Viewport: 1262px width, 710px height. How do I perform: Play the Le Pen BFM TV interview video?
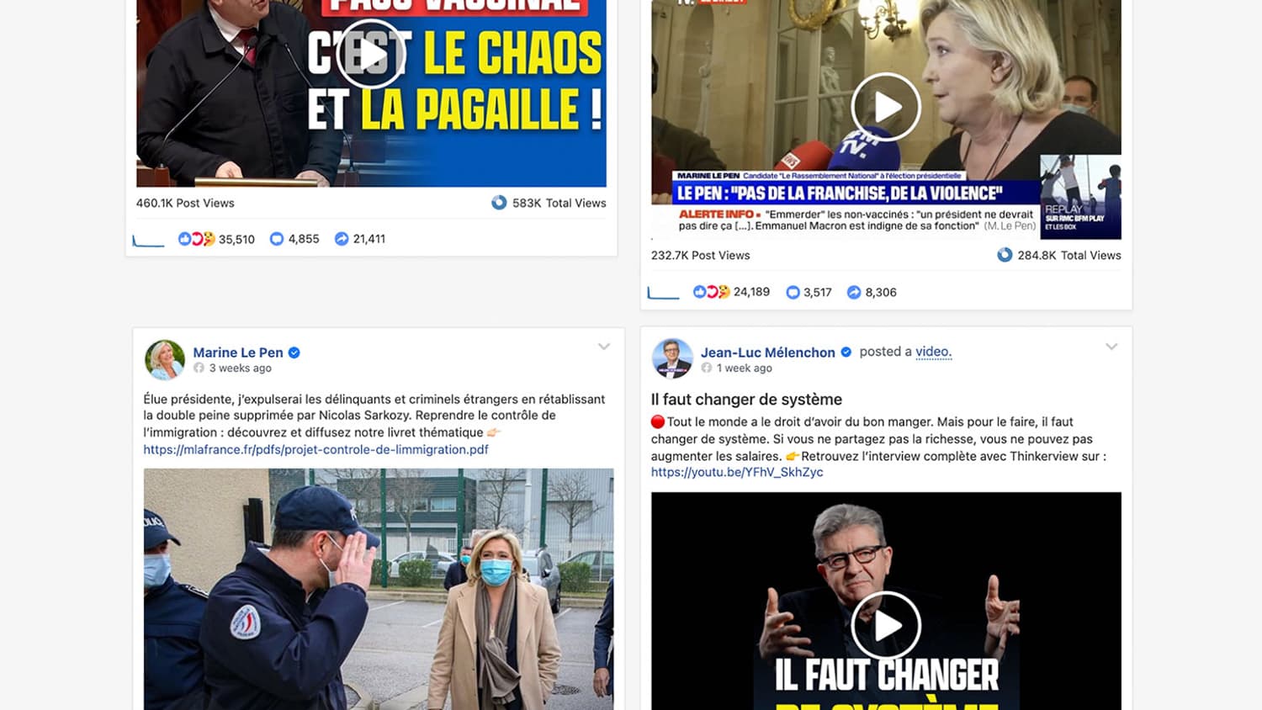click(886, 108)
